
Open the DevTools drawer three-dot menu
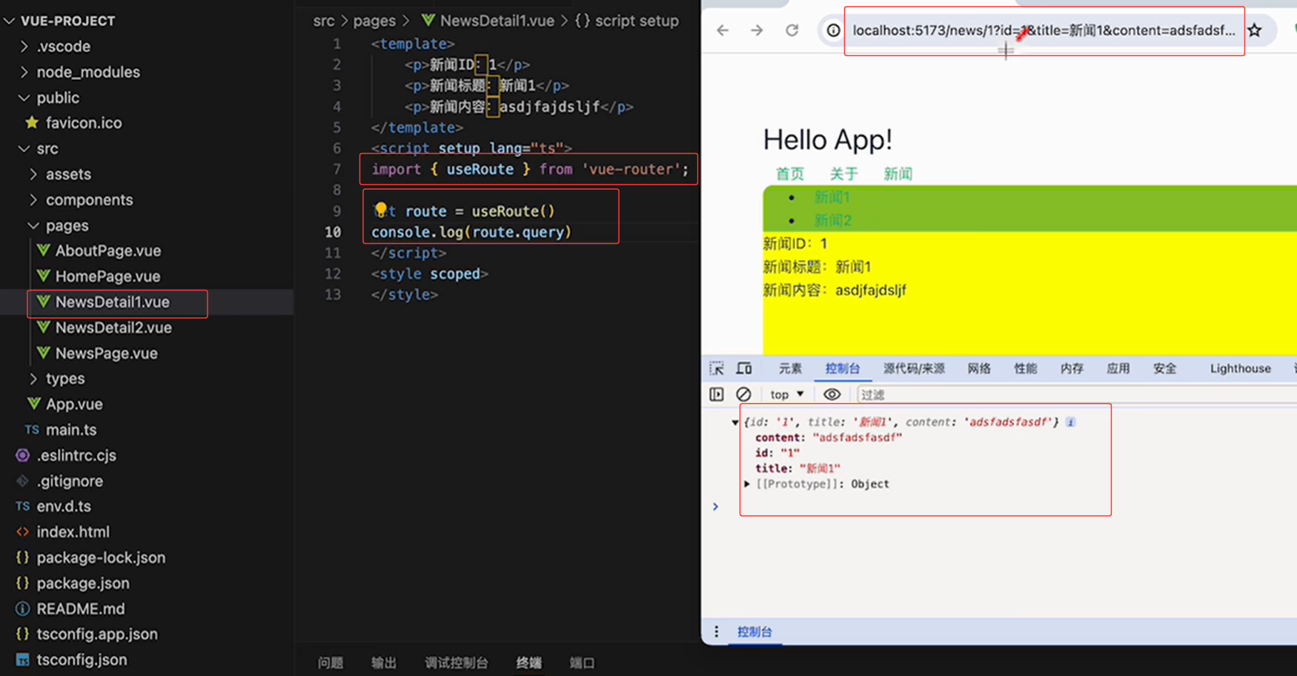(716, 632)
